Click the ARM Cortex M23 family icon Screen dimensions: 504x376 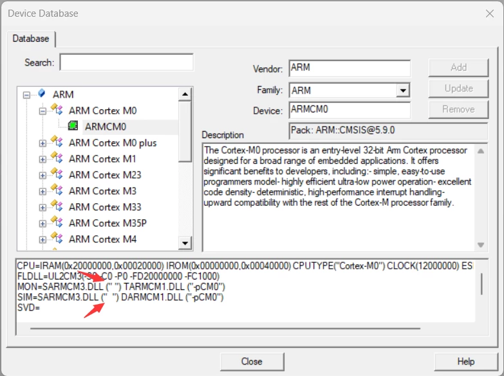click(57, 174)
